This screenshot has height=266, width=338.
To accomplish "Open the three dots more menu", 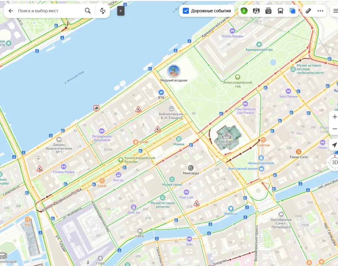I will [320, 11].
